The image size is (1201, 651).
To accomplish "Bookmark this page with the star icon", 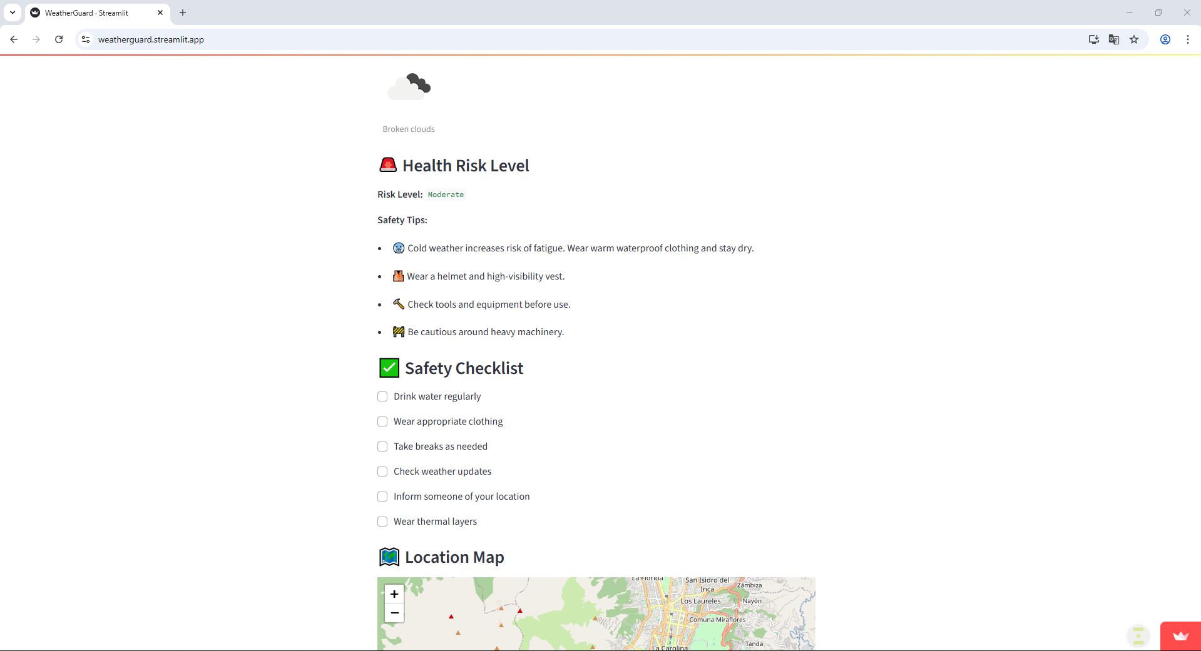I will click(1134, 39).
